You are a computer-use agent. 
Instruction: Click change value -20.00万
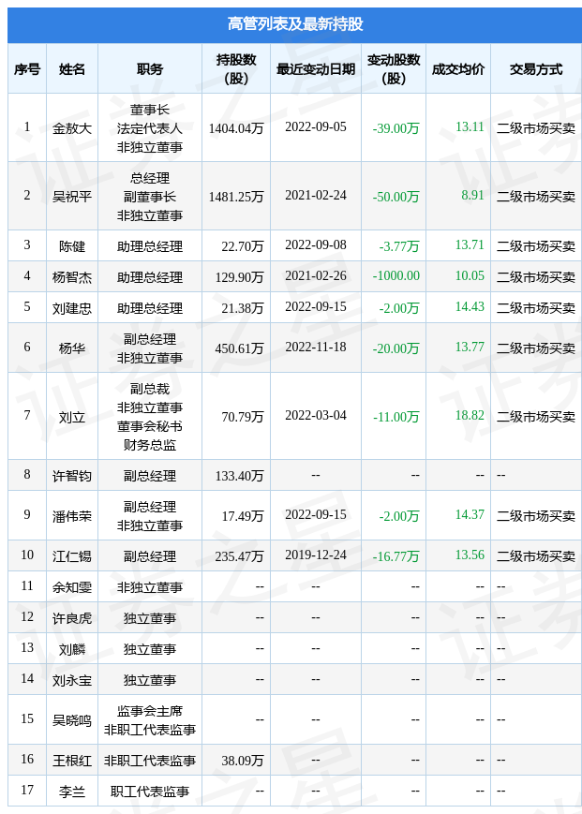(x=395, y=348)
